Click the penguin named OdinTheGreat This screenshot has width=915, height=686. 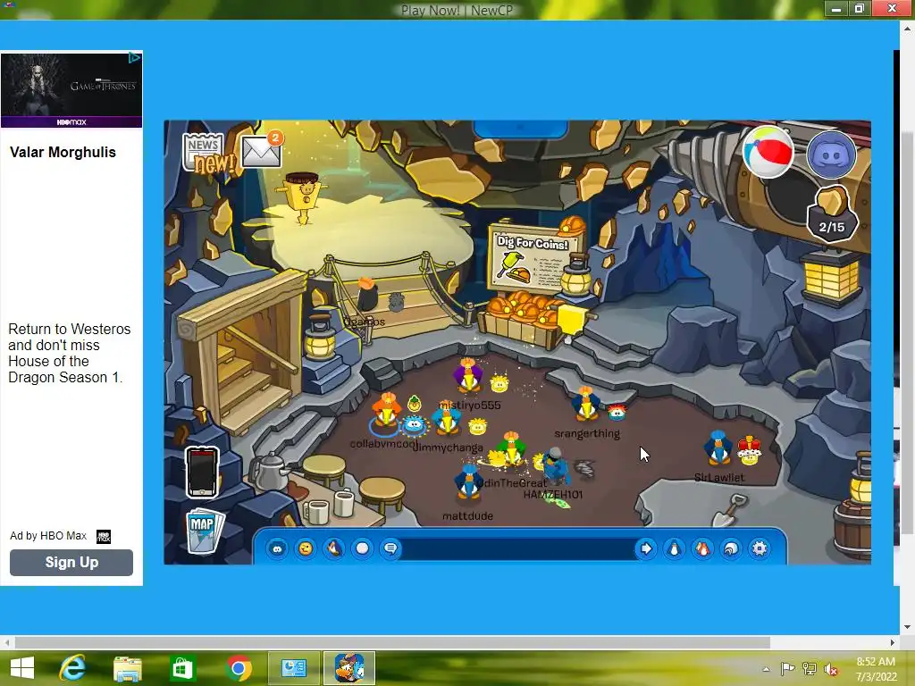[x=511, y=449]
